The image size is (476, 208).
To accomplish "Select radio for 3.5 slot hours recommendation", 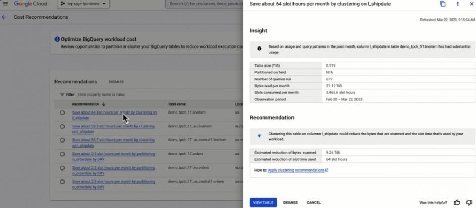I will click(x=62, y=154).
